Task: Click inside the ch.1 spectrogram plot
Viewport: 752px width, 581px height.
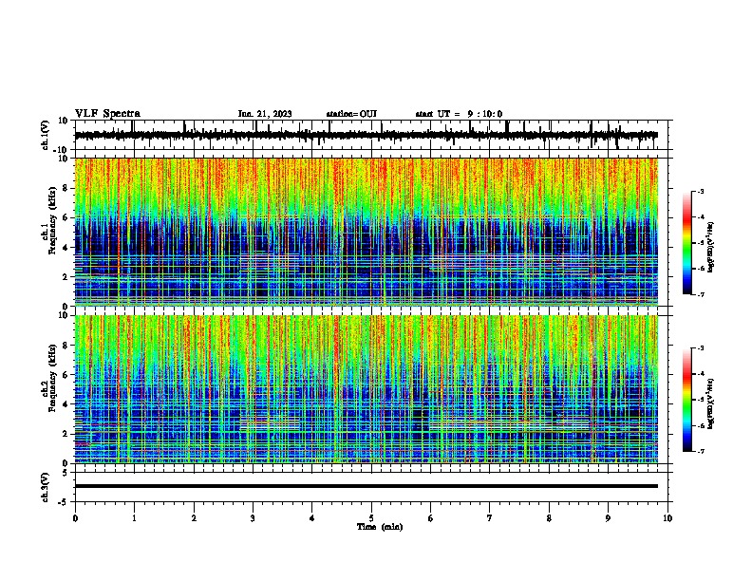Action: pyautogui.click(x=367, y=232)
